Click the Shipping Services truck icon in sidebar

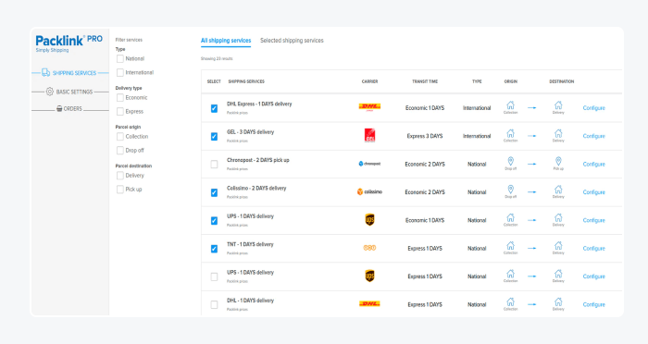[x=46, y=73]
